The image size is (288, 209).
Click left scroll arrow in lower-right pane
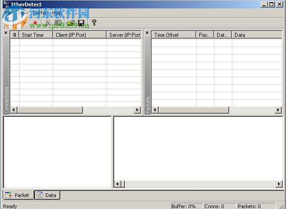click(x=117, y=184)
